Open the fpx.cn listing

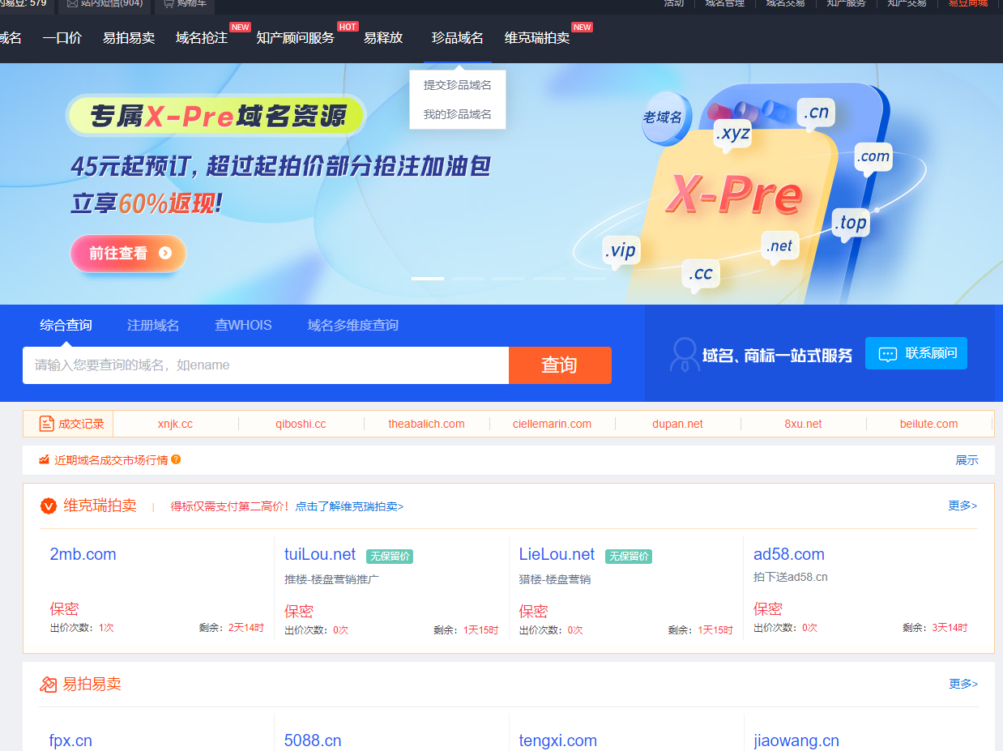click(x=70, y=740)
